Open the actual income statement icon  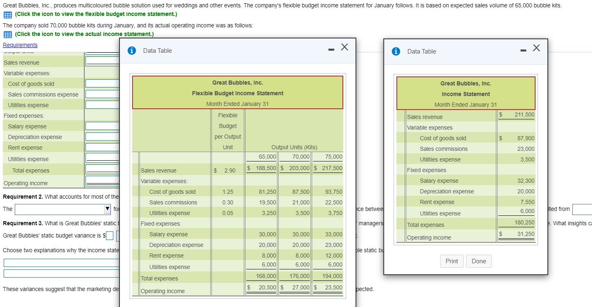click(x=7, y=34)
